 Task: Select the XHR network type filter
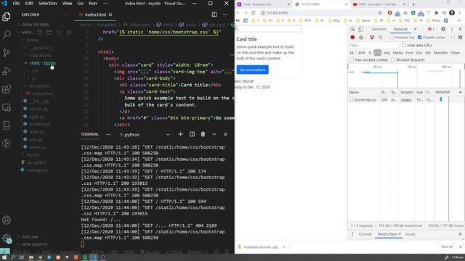(362, 53)
